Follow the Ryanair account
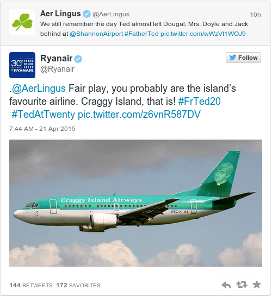The image size is (272, 296). [243, 58]
